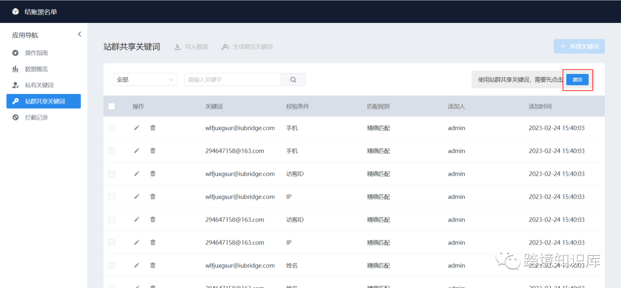
Task: Delete the third row with 访客ID condition
Action: (x=153, y=174)
